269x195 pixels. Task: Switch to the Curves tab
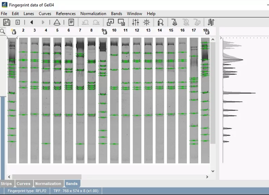23,184
